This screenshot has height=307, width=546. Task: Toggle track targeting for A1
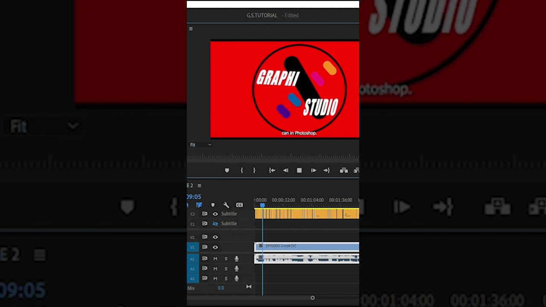pyautogui.click(x=192, y=259)
